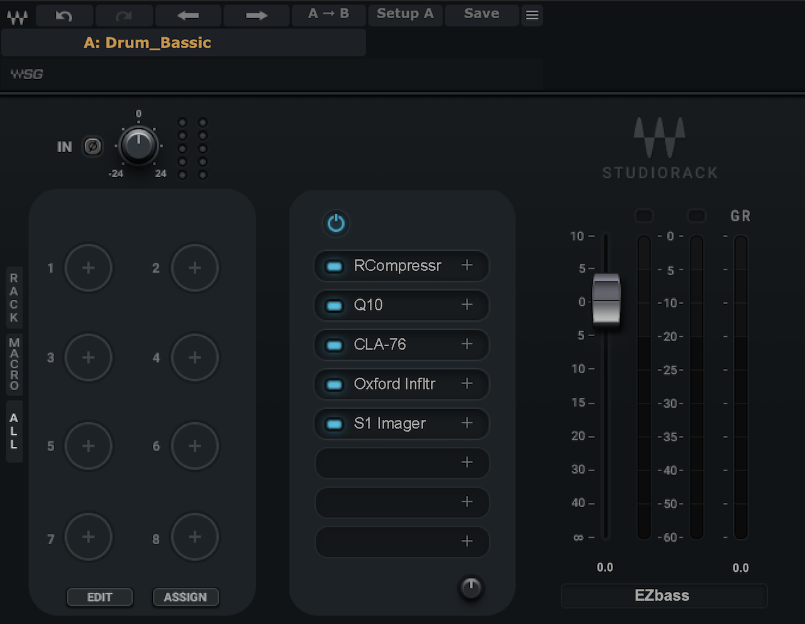Image resolution: width=805 pixels, height=624 pixels.
Task: Click the plus icon on Q10 row
Action: point(467,305)
